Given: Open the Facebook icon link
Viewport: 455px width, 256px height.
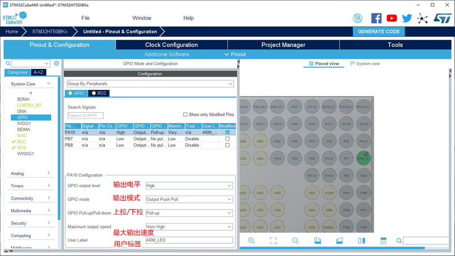Looking at the screenshot, I should pyautogui.click(x=376, y=18).
